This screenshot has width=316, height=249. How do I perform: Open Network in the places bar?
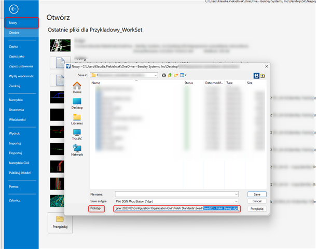click(x=77, y=150)
